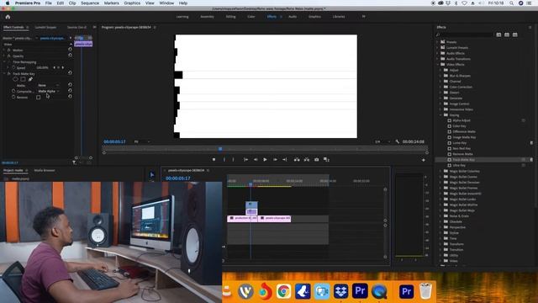Viewport: 538px width, 303px height.
Task: Open the Trash in the Dock
Action: pos(425,291)
